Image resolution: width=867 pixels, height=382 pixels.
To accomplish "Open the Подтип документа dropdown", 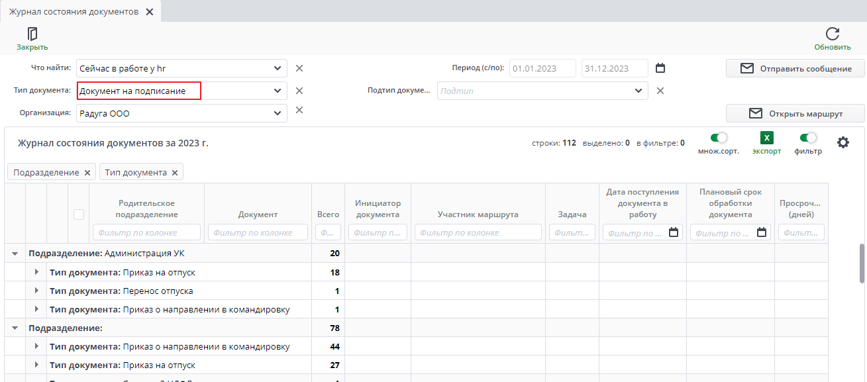I will (x=638, y=91).
